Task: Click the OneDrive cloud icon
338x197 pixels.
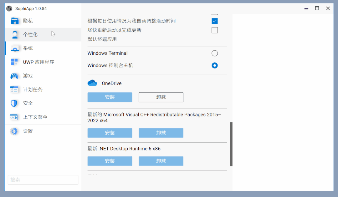Action: point(92,83)
